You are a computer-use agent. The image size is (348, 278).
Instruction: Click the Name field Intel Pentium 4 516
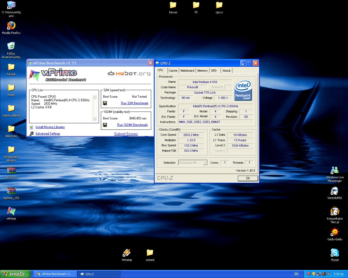[x=205, y=82]
